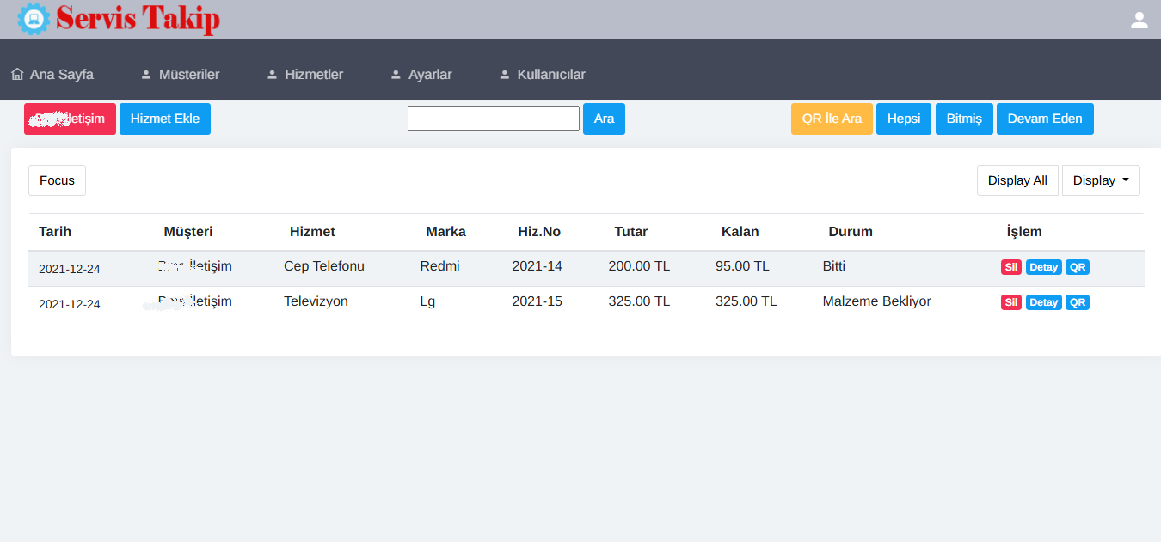This screenshot has height=542, width=1161.
Task: Open the Ayarlar menu item
Action: point(430,75)
